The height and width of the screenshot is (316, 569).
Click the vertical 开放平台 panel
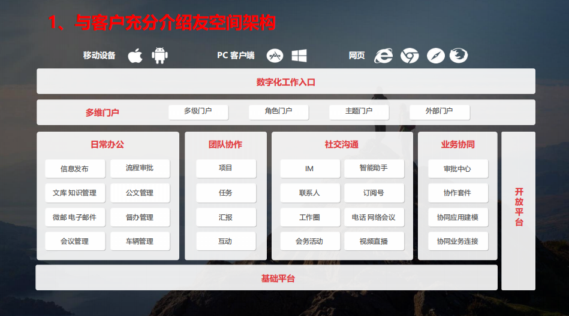518,211
